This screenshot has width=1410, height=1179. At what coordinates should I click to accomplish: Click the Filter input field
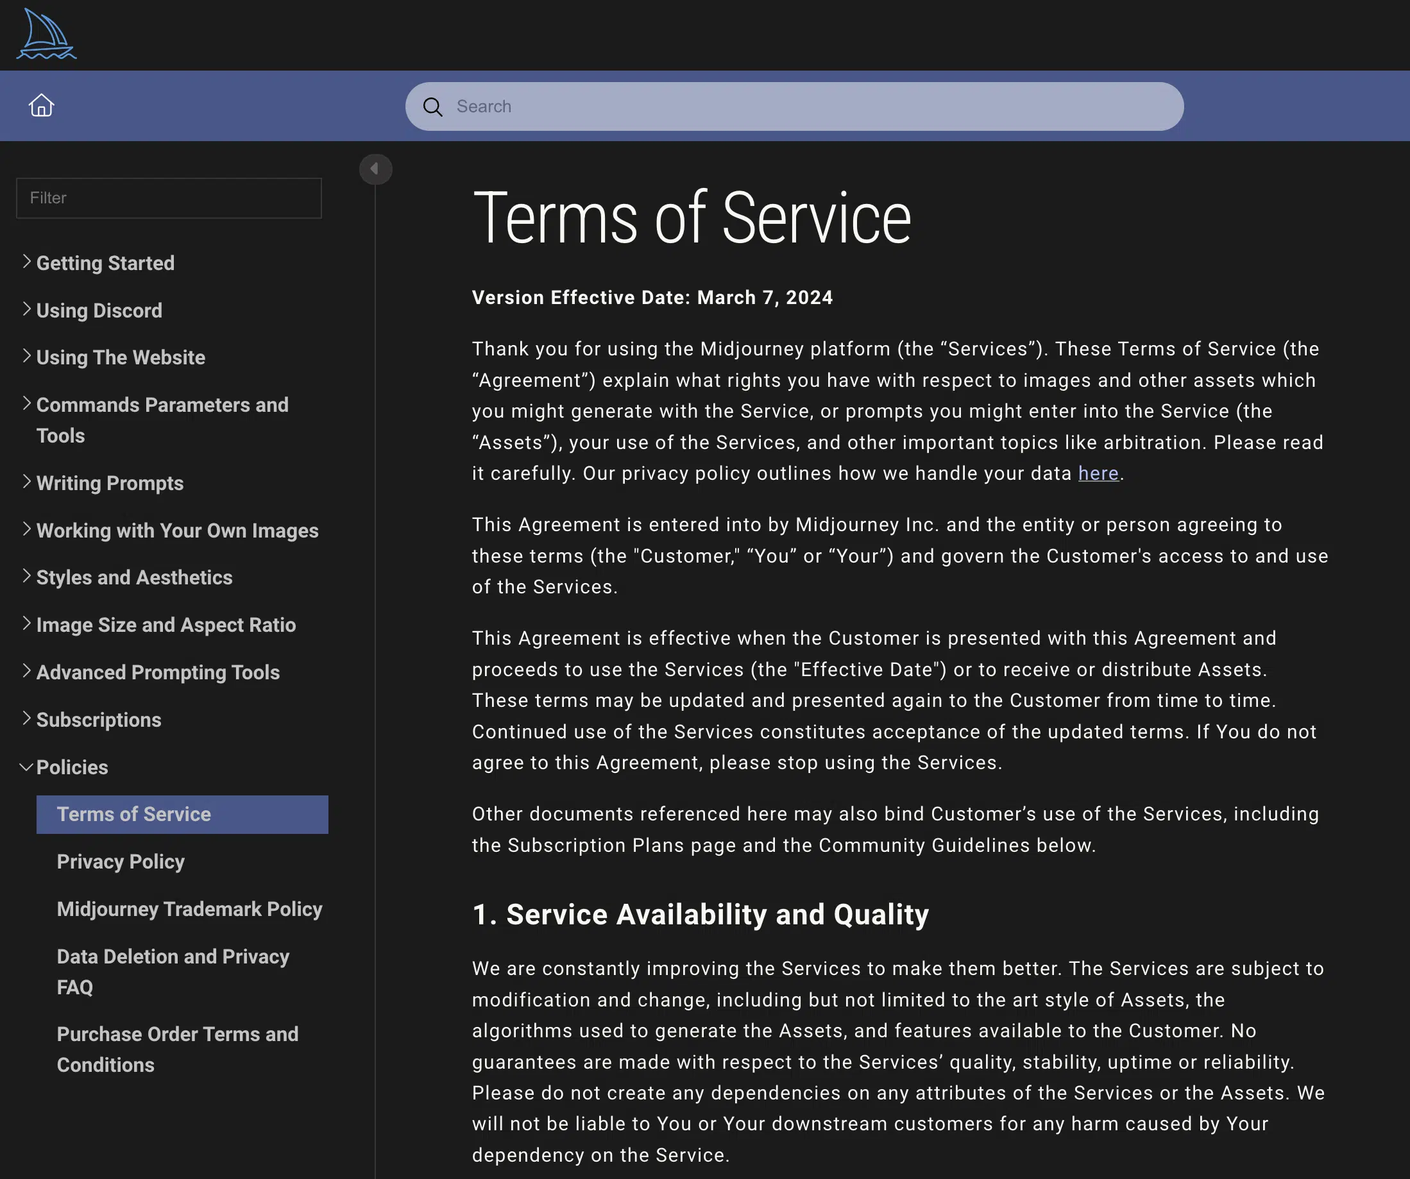pos(169,198)
